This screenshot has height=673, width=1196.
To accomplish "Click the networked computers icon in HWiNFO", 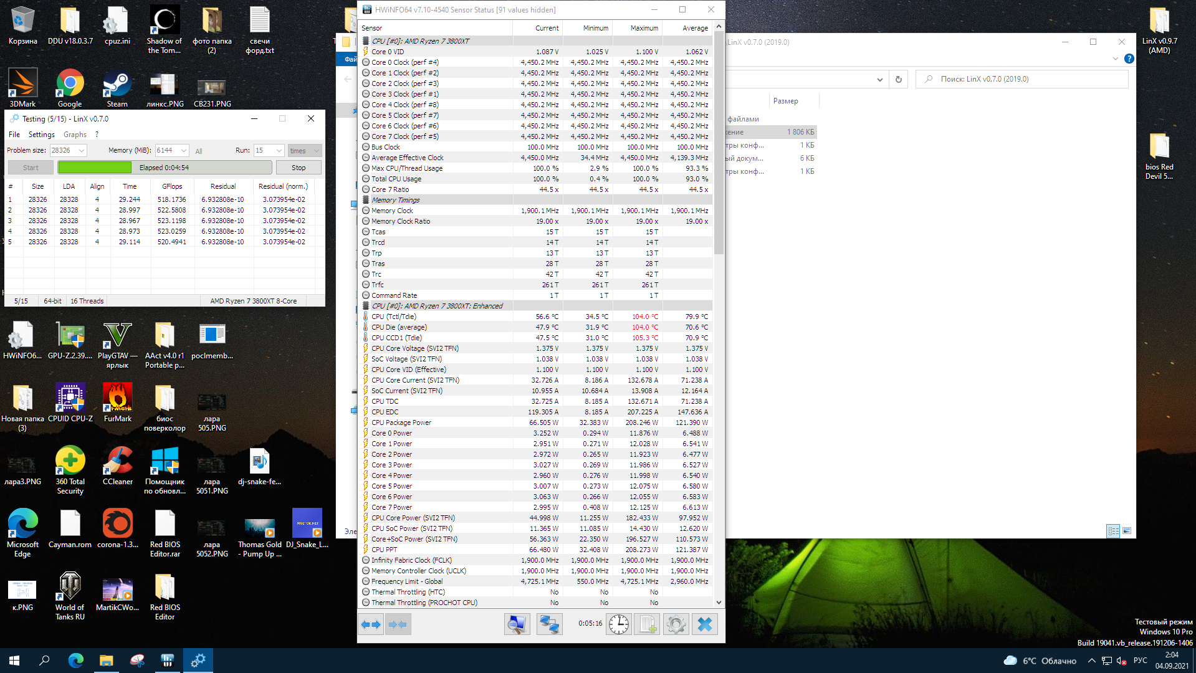I will (549, 624).
